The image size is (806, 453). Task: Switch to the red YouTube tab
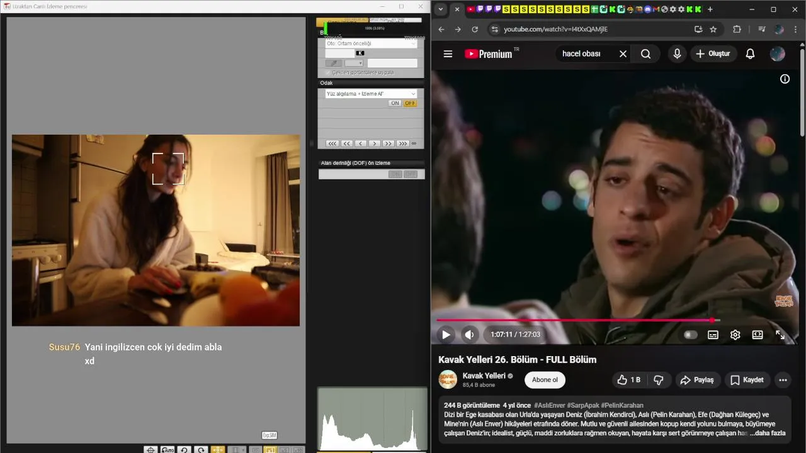click(471, 9)
